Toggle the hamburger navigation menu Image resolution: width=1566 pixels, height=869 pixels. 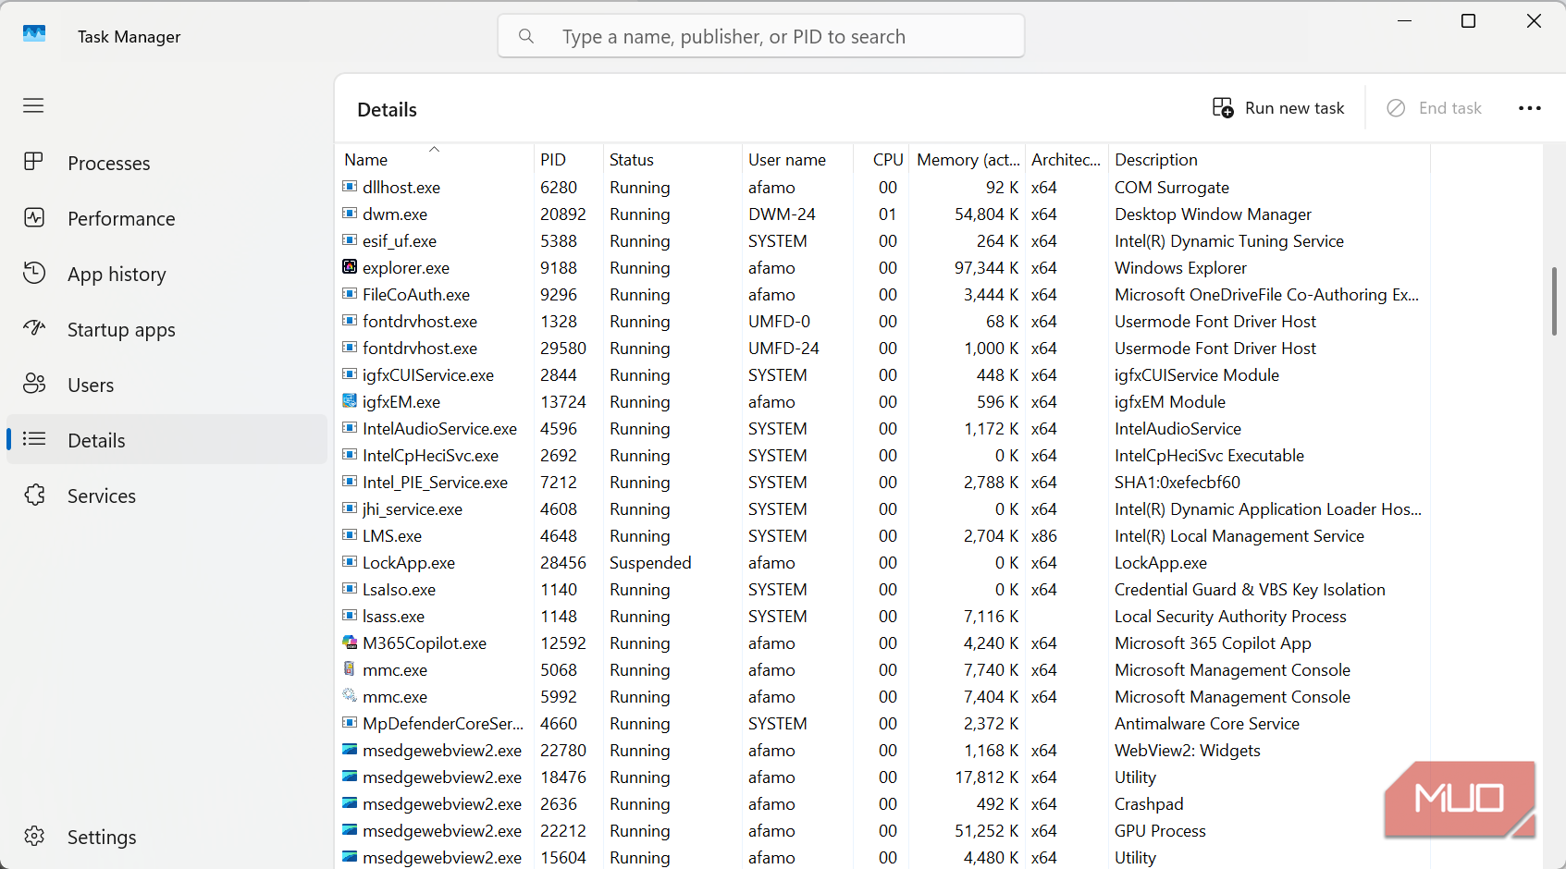(33, 105)
